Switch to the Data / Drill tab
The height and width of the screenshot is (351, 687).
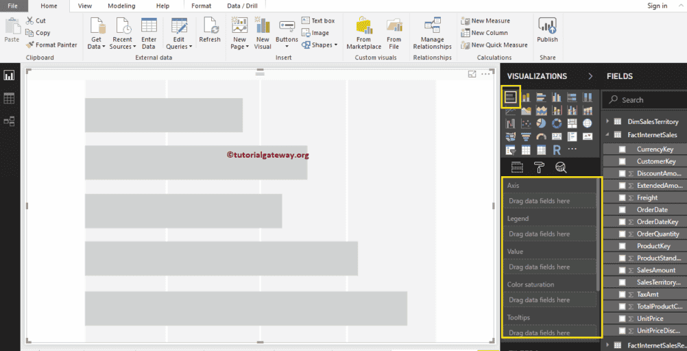tap(242, 5)
